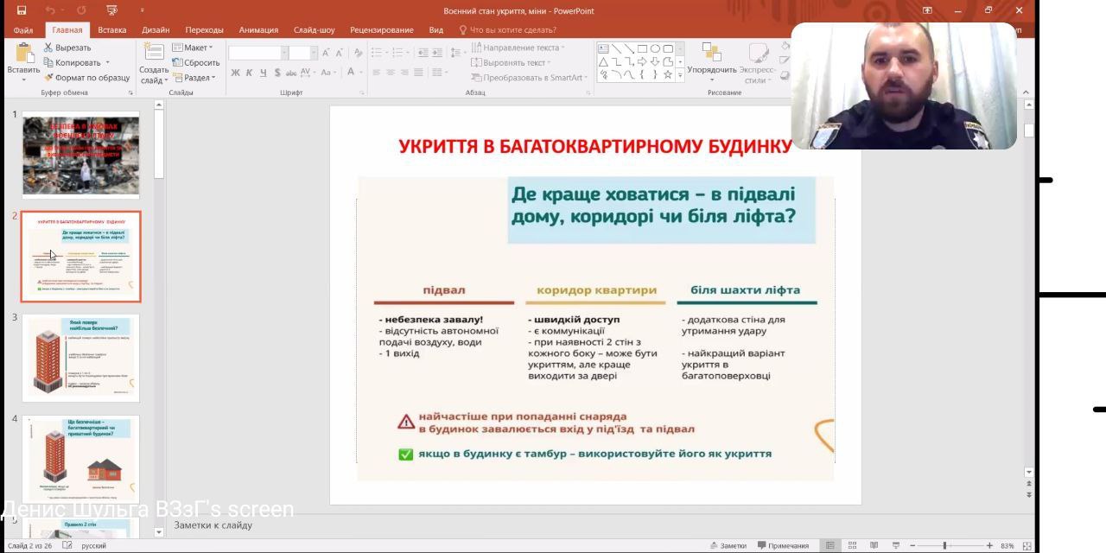
Task: Open Reading view from the status bar
Action: pyautogui.click(x=874, y=545)
